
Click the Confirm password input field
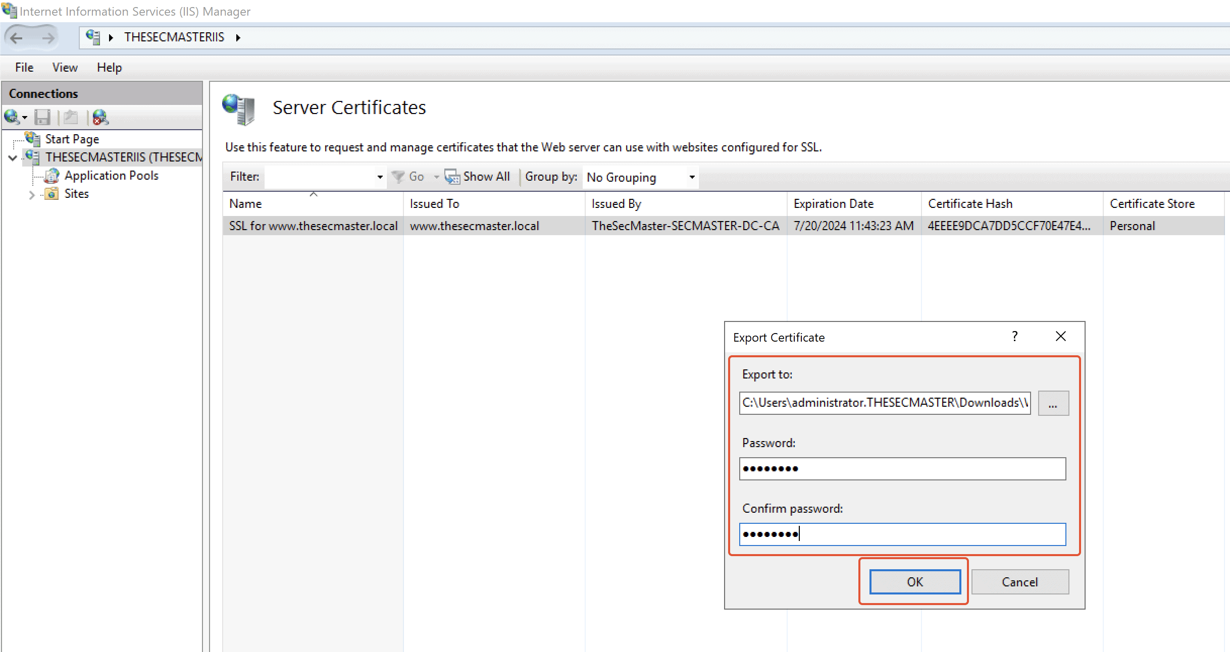[903, 534]
